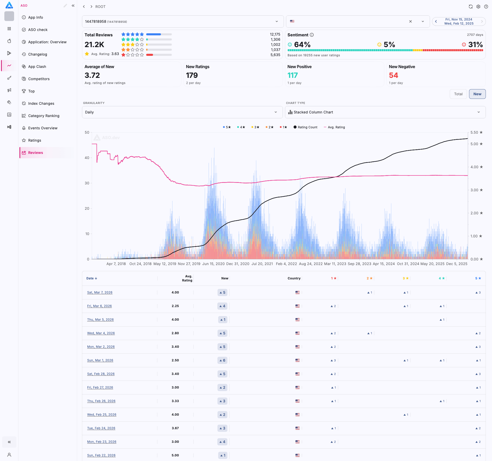Open the Chart Type dropdown
The width and height of the screenshot is (492, 461).
(x=385, y=112)
